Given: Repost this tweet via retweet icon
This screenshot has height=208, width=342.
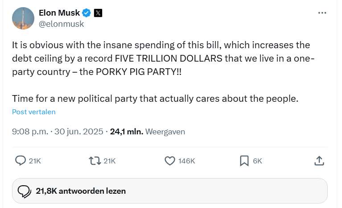Looking at the screenshot, I should 94,161.
